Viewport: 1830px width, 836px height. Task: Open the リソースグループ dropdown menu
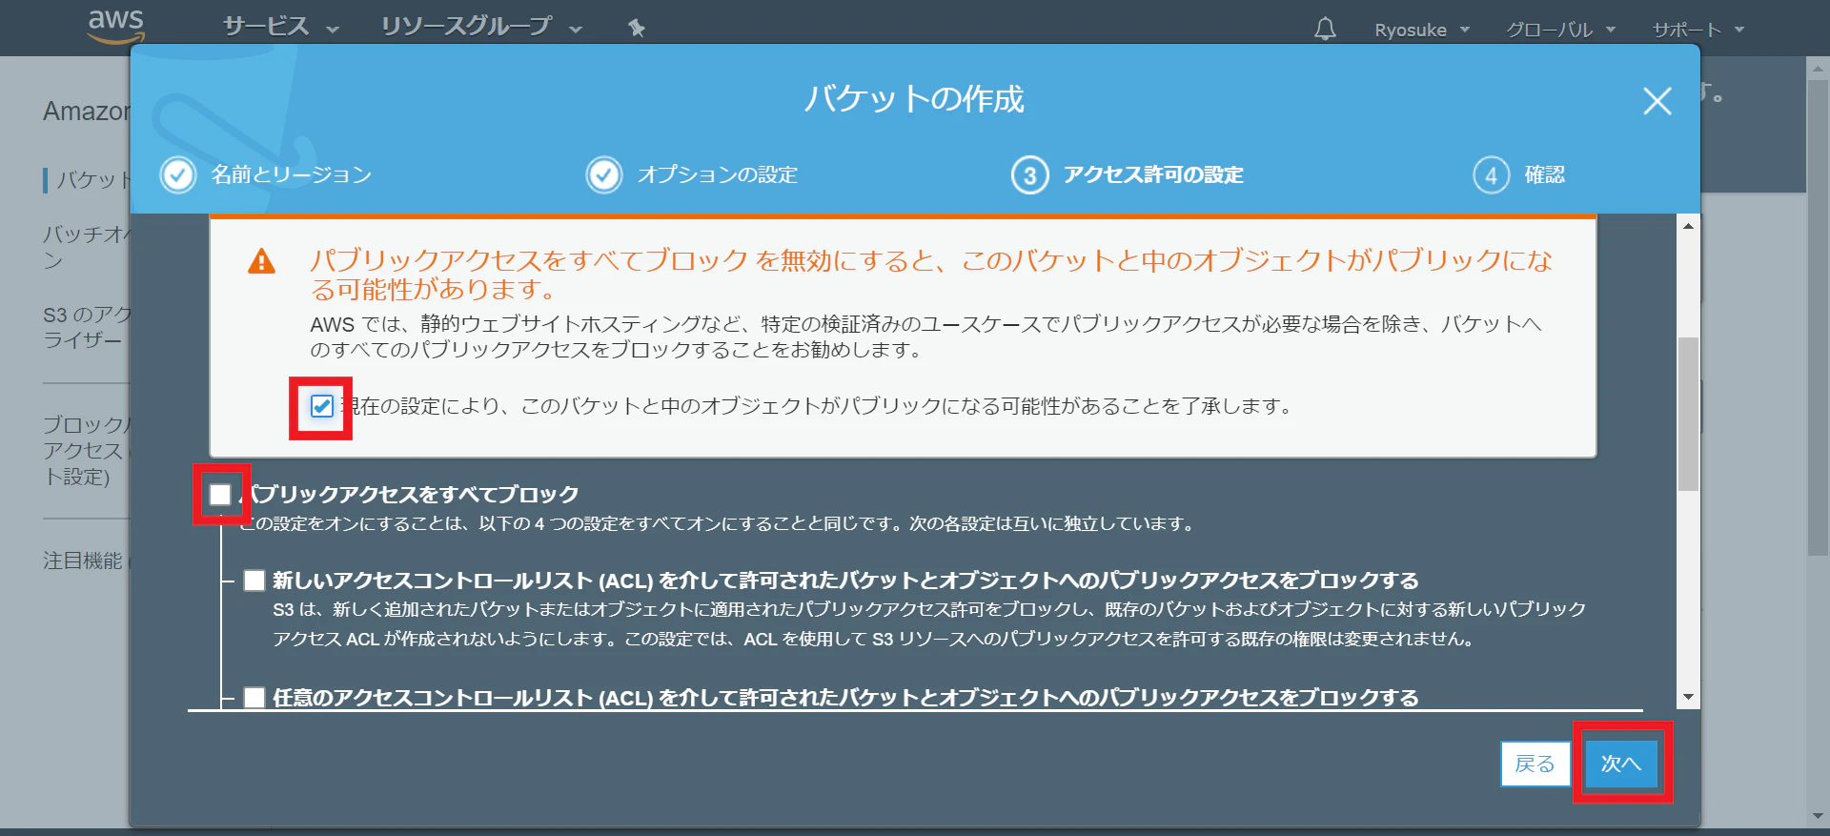click(480, 27)
